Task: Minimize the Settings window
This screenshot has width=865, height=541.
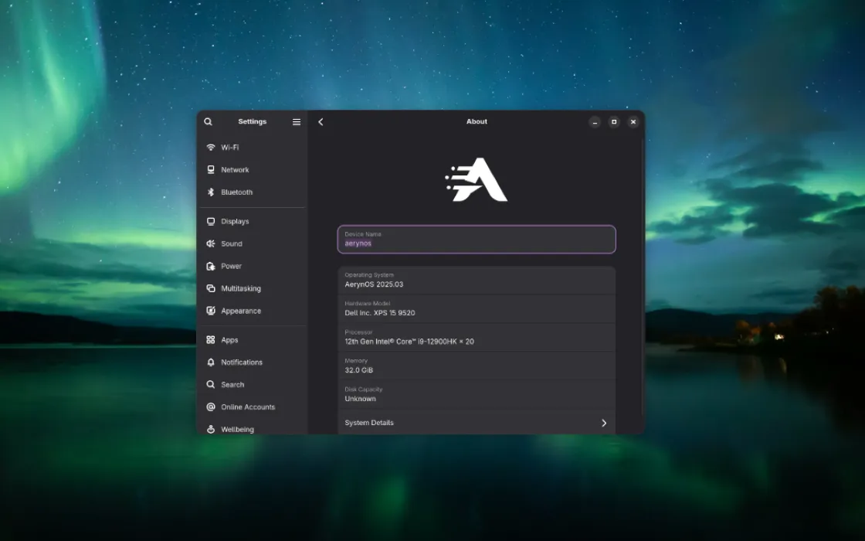Action: [x=595, y=122]
